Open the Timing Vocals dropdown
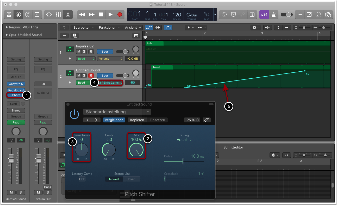The height and width of the screenshot is (205, 337). [184, 140]
